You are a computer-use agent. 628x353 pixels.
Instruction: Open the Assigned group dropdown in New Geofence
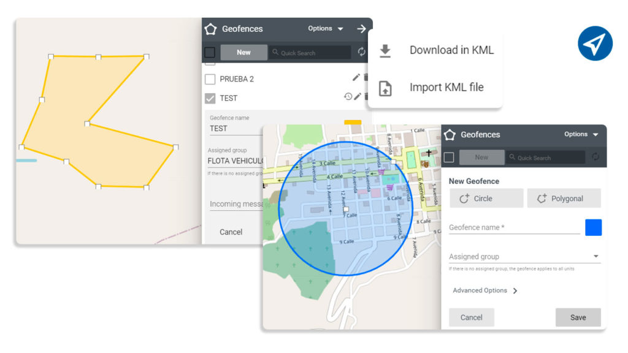[x=525, y=257]
